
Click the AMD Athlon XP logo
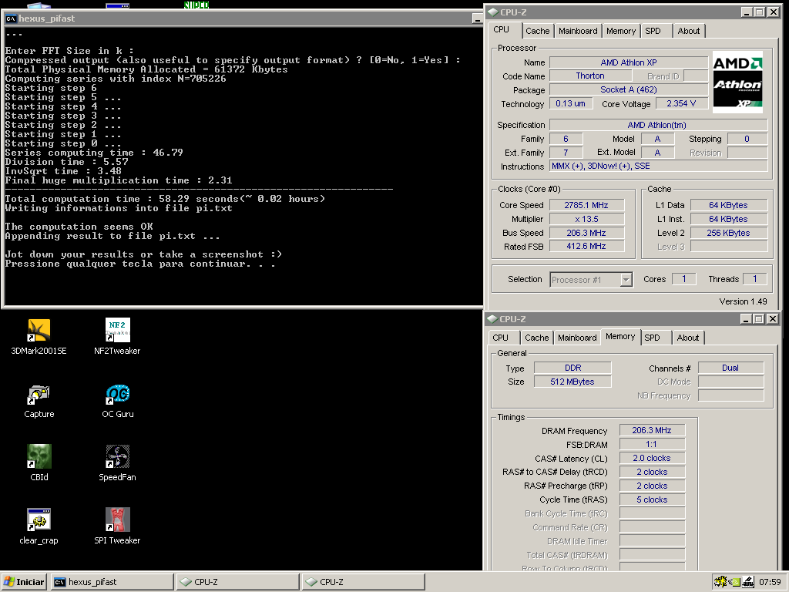point(737,82)
